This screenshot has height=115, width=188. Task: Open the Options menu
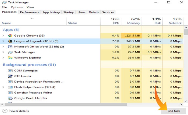click(17, 7)
